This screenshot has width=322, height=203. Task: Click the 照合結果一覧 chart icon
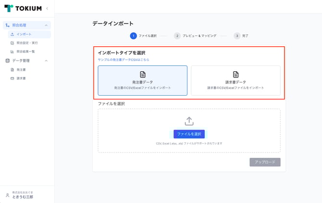pos(12,51)
